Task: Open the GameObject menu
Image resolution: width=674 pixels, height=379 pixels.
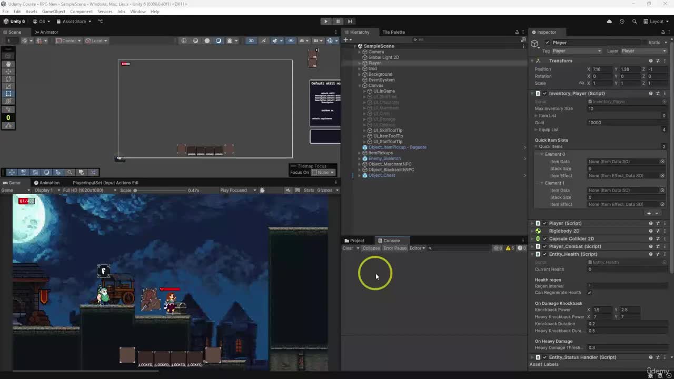Action: (54, 12)
